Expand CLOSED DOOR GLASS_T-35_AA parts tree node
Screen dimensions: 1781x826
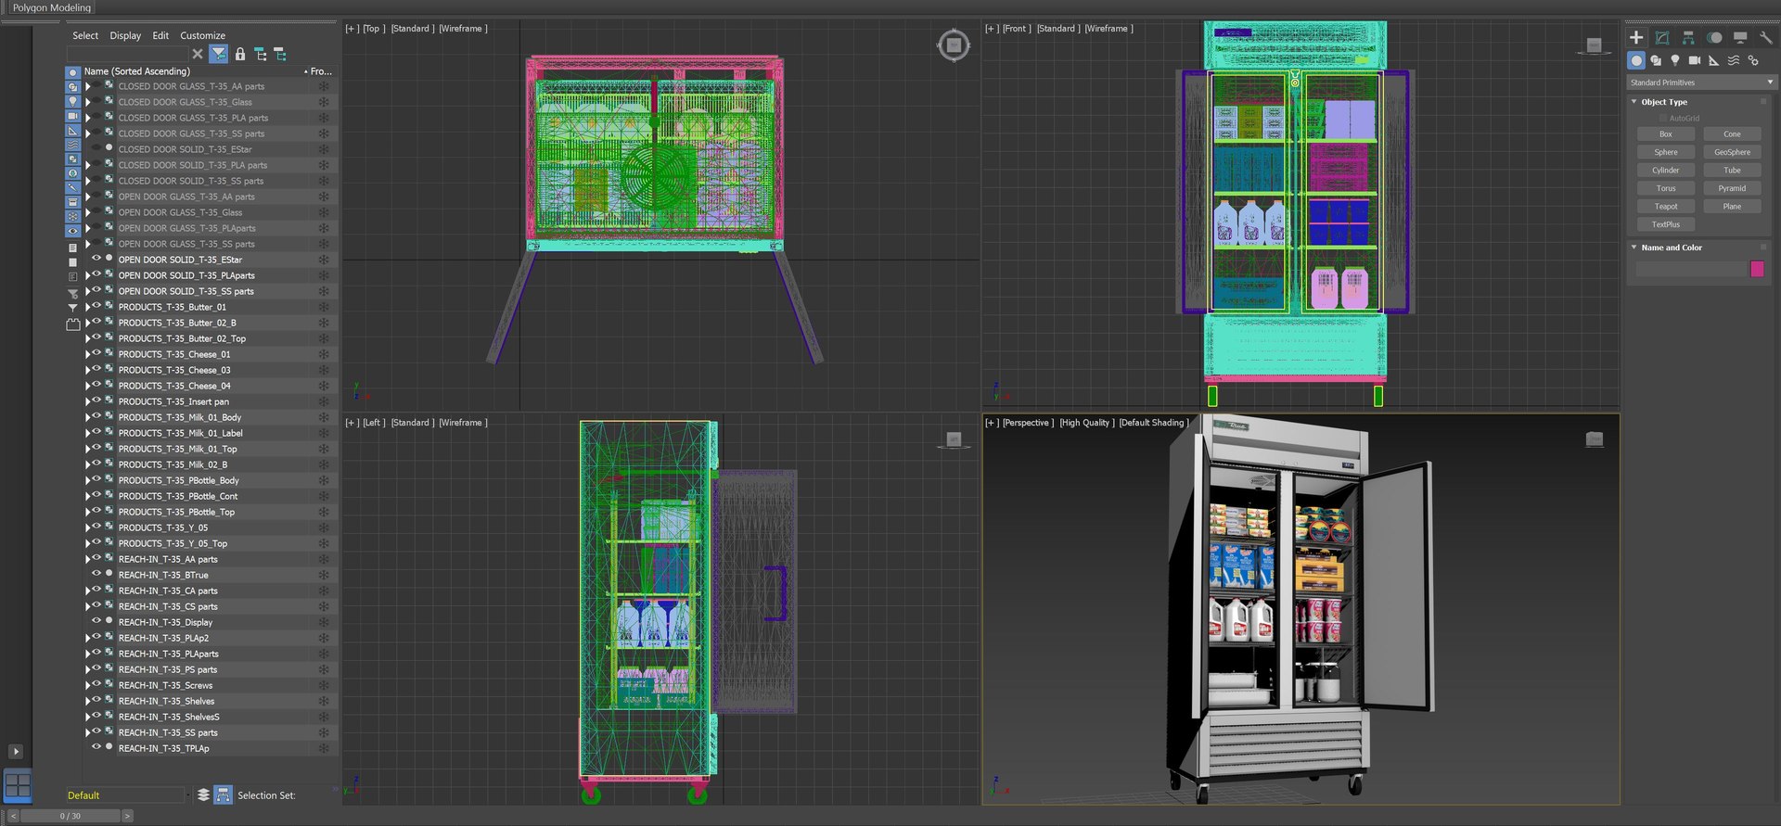(x=88, y=86)
